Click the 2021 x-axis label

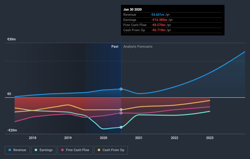pos(139,138)
